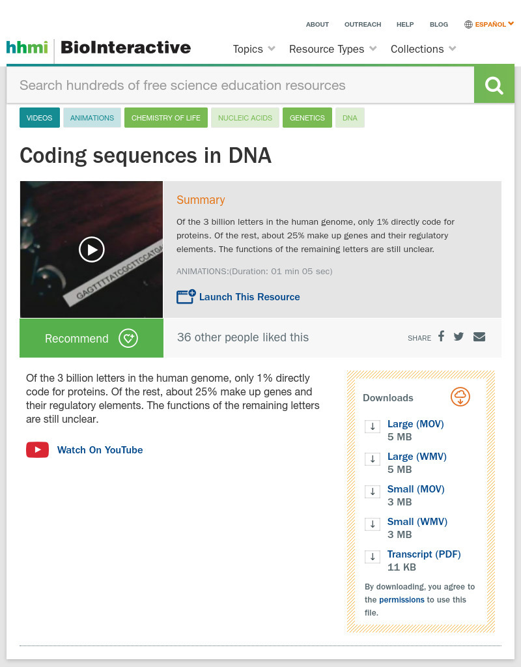Click the Launch This Resource screen icon
This screenshot has height=667, width=521.
point(185,296)
